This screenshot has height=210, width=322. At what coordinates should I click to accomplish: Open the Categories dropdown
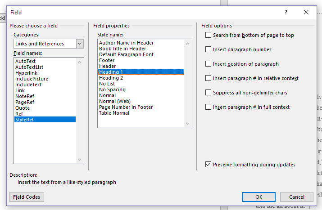[80, 44]
